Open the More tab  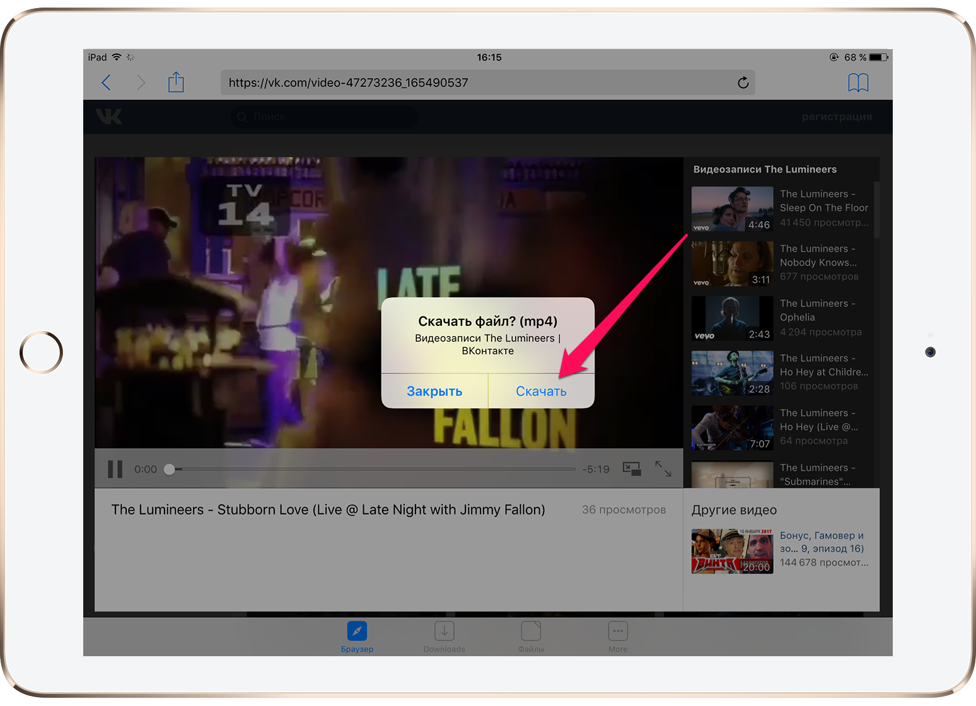coord(618,637)
